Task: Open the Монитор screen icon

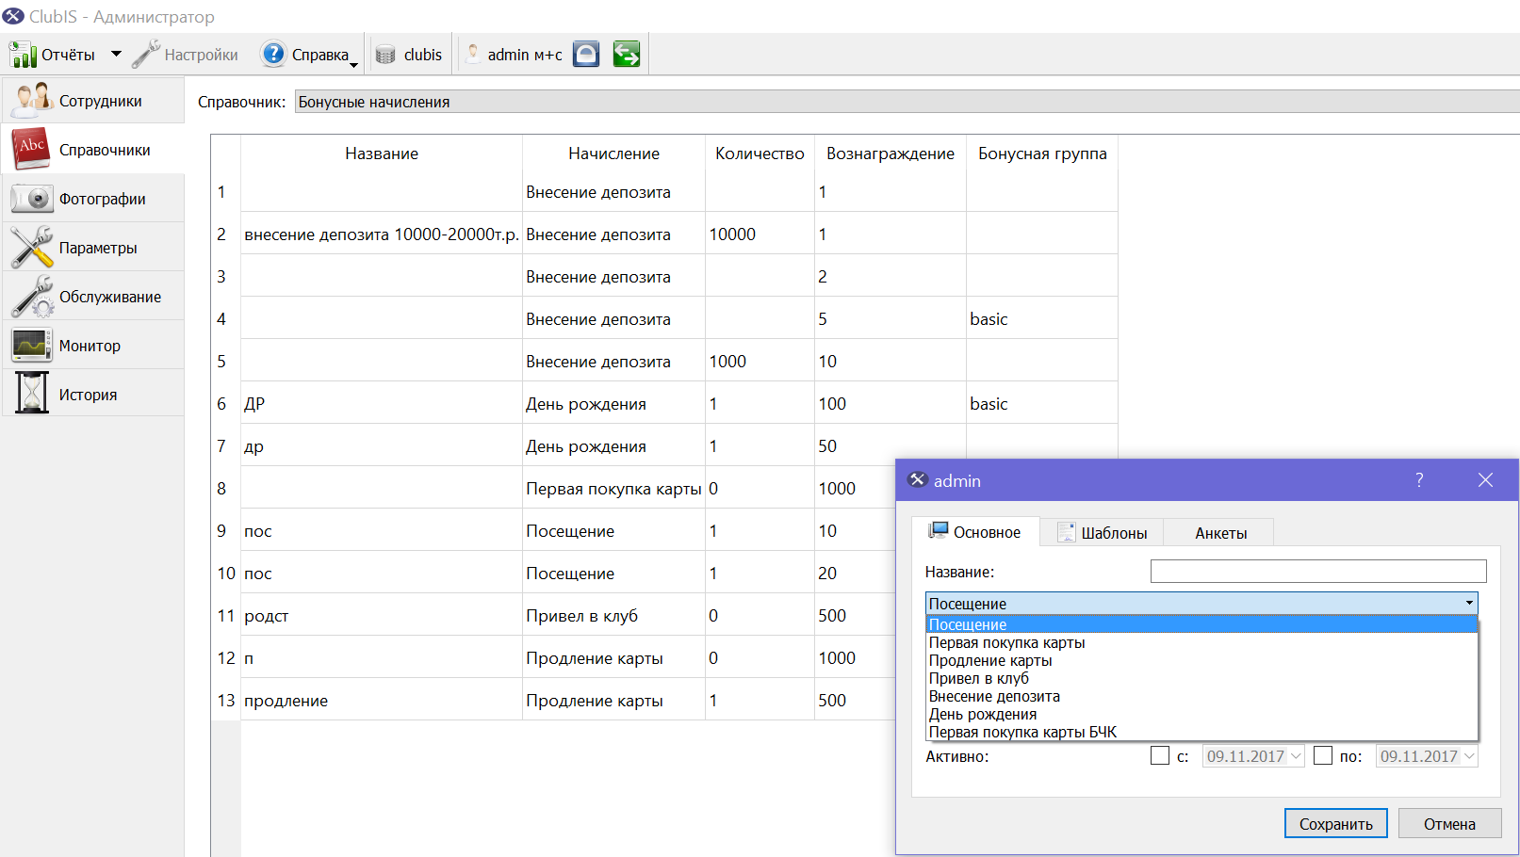Action: (32, 346)
